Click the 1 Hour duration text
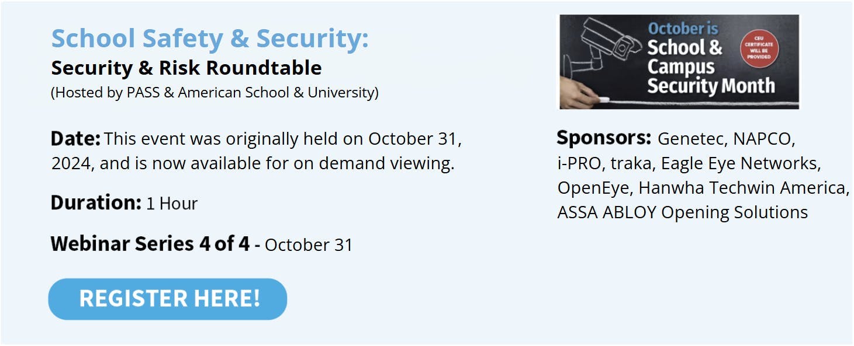 coord(172,204)
